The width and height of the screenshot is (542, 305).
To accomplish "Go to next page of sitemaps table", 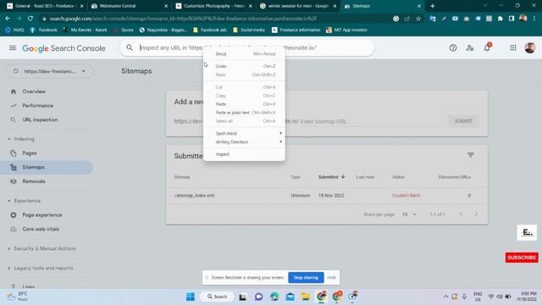I will tap(476, 214).
